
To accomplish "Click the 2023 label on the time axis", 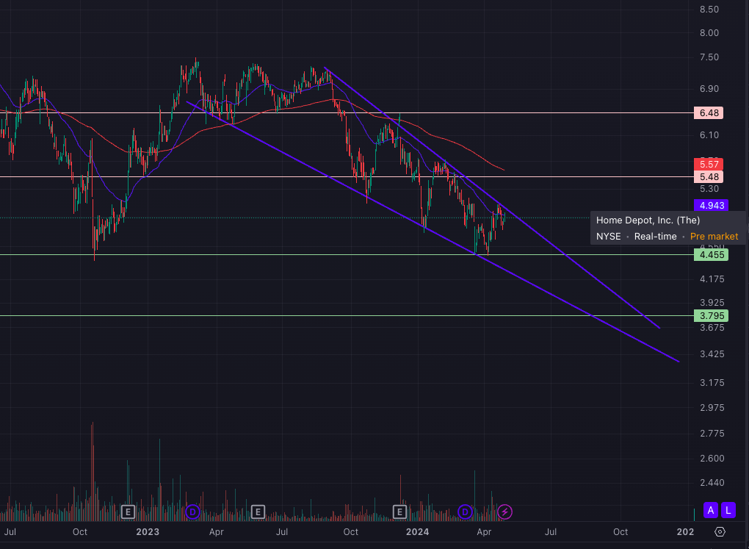I will click(148, 531).
